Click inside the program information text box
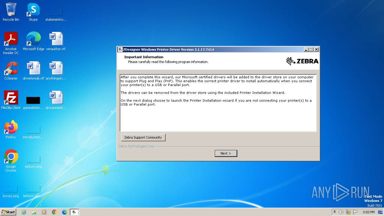The width and height of the screenshot is (384, 216). pos(218,103)
